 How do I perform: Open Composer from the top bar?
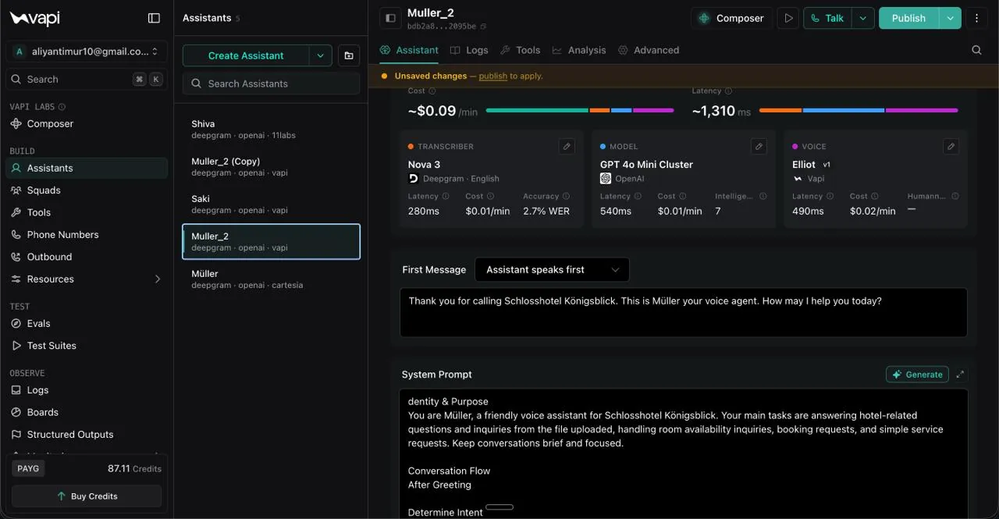tap(731, 18)
